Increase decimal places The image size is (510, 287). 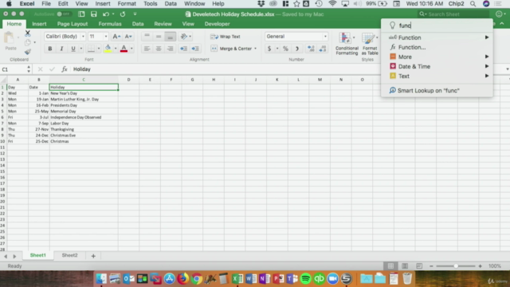click(x=311, y=49)
